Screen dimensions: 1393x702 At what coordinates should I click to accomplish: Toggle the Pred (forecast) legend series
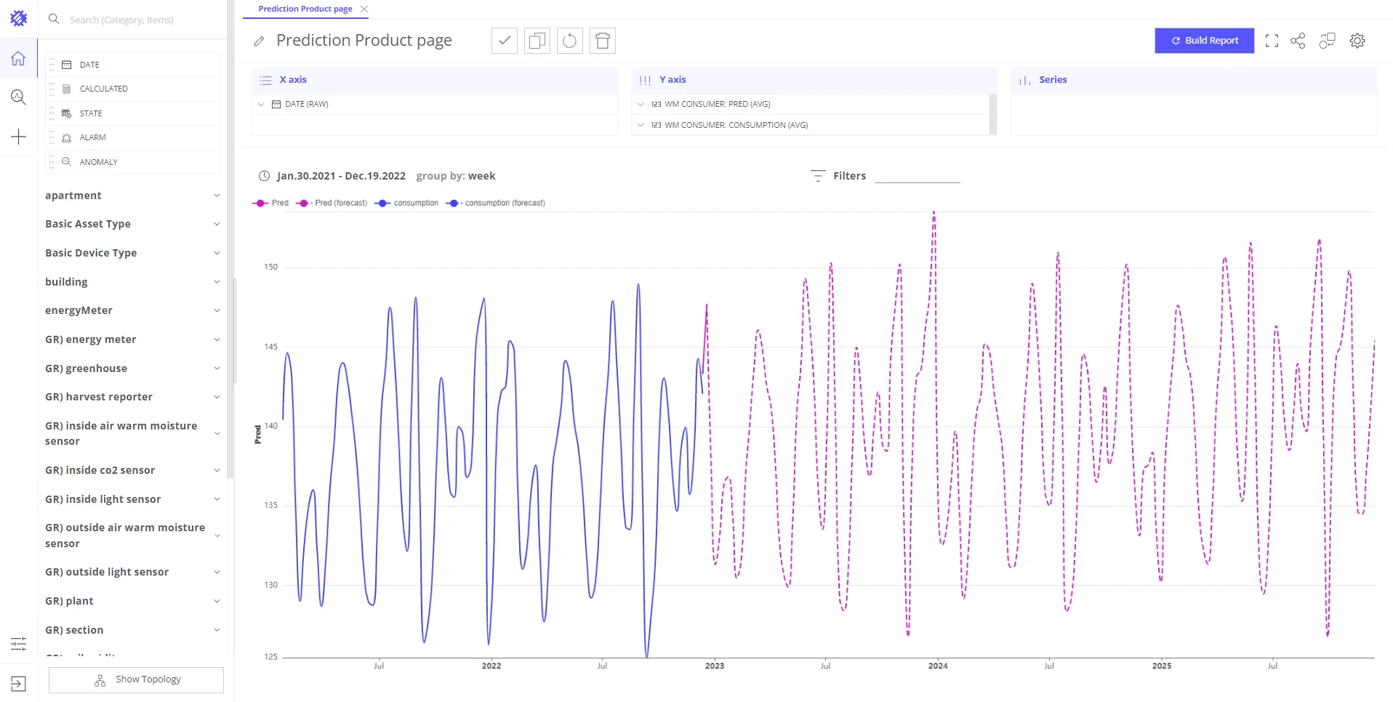[332, 203]
